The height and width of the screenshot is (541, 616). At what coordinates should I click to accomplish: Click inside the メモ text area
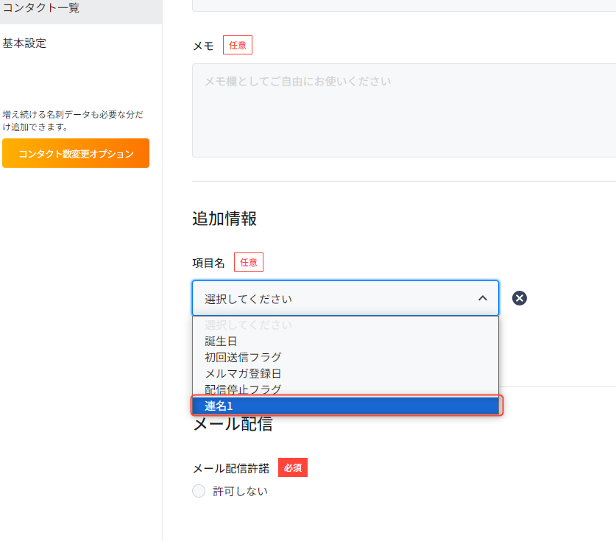point(403,110)
